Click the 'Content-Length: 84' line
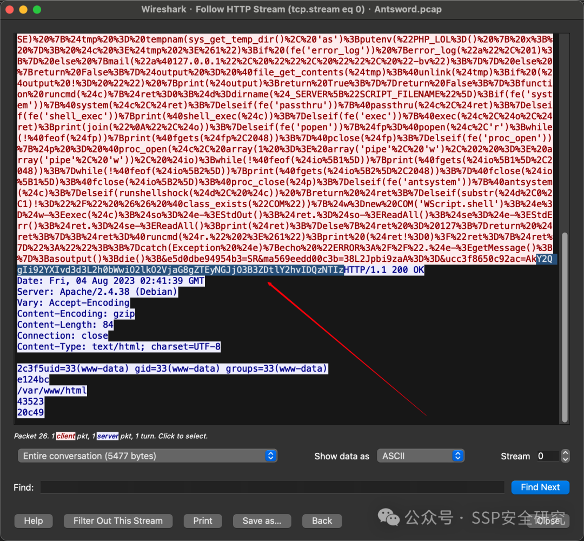 coord(65,325)
